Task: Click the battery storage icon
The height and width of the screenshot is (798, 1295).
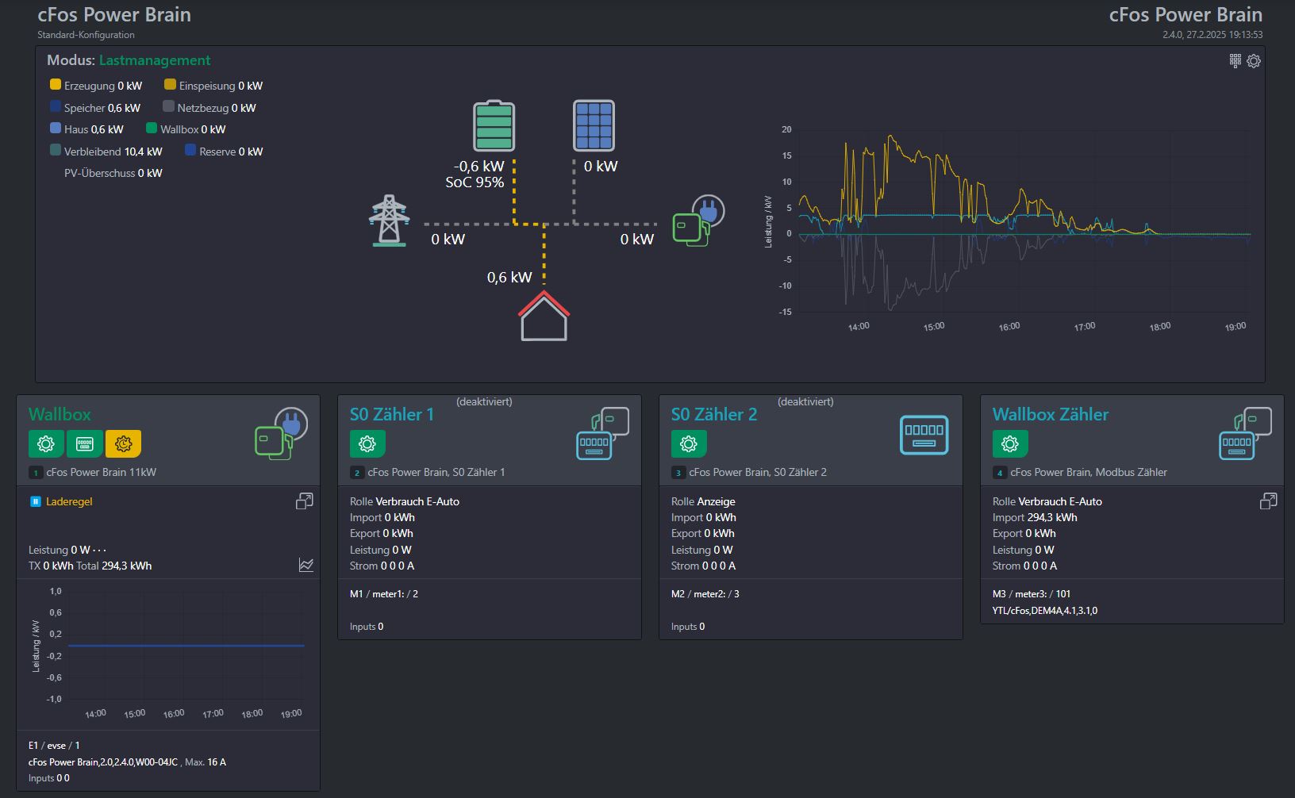Action: (x=494, y=125)
